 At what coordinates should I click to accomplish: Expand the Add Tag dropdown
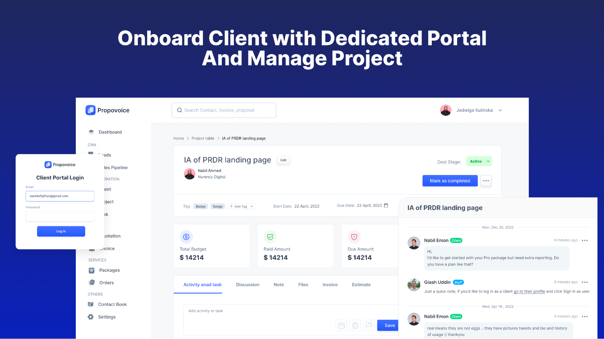(241, 206)
